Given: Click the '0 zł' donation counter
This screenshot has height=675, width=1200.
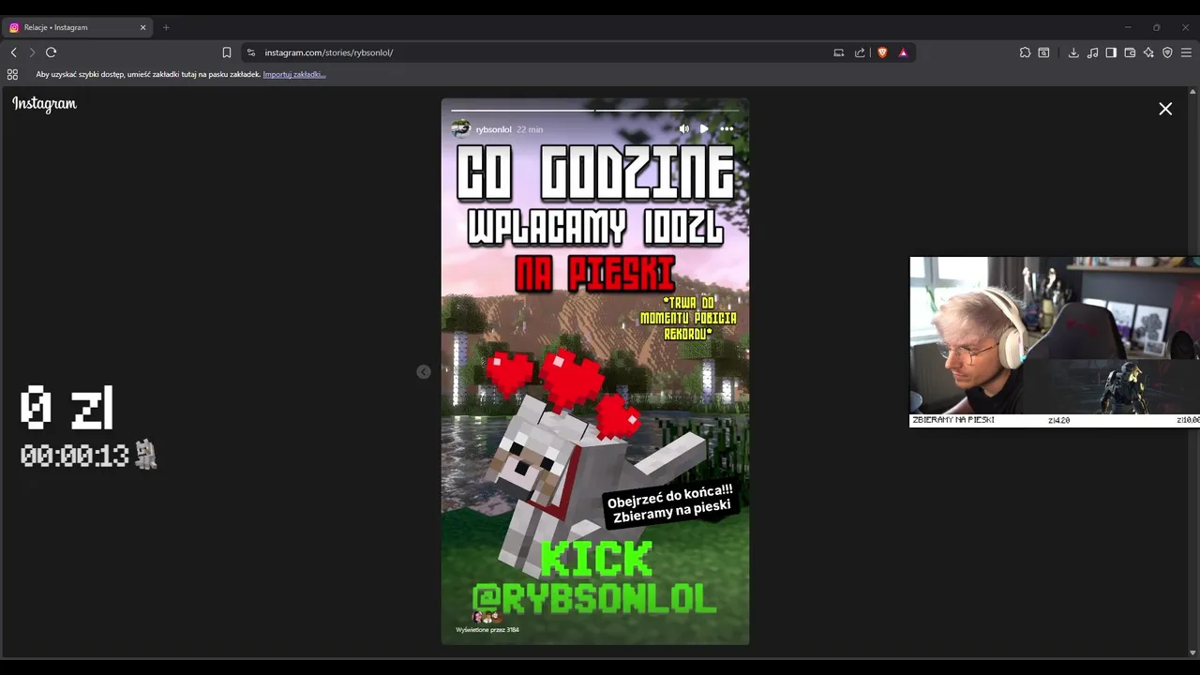Looking at the screenshot, I should pyautogui.click(x=67, y=409).
